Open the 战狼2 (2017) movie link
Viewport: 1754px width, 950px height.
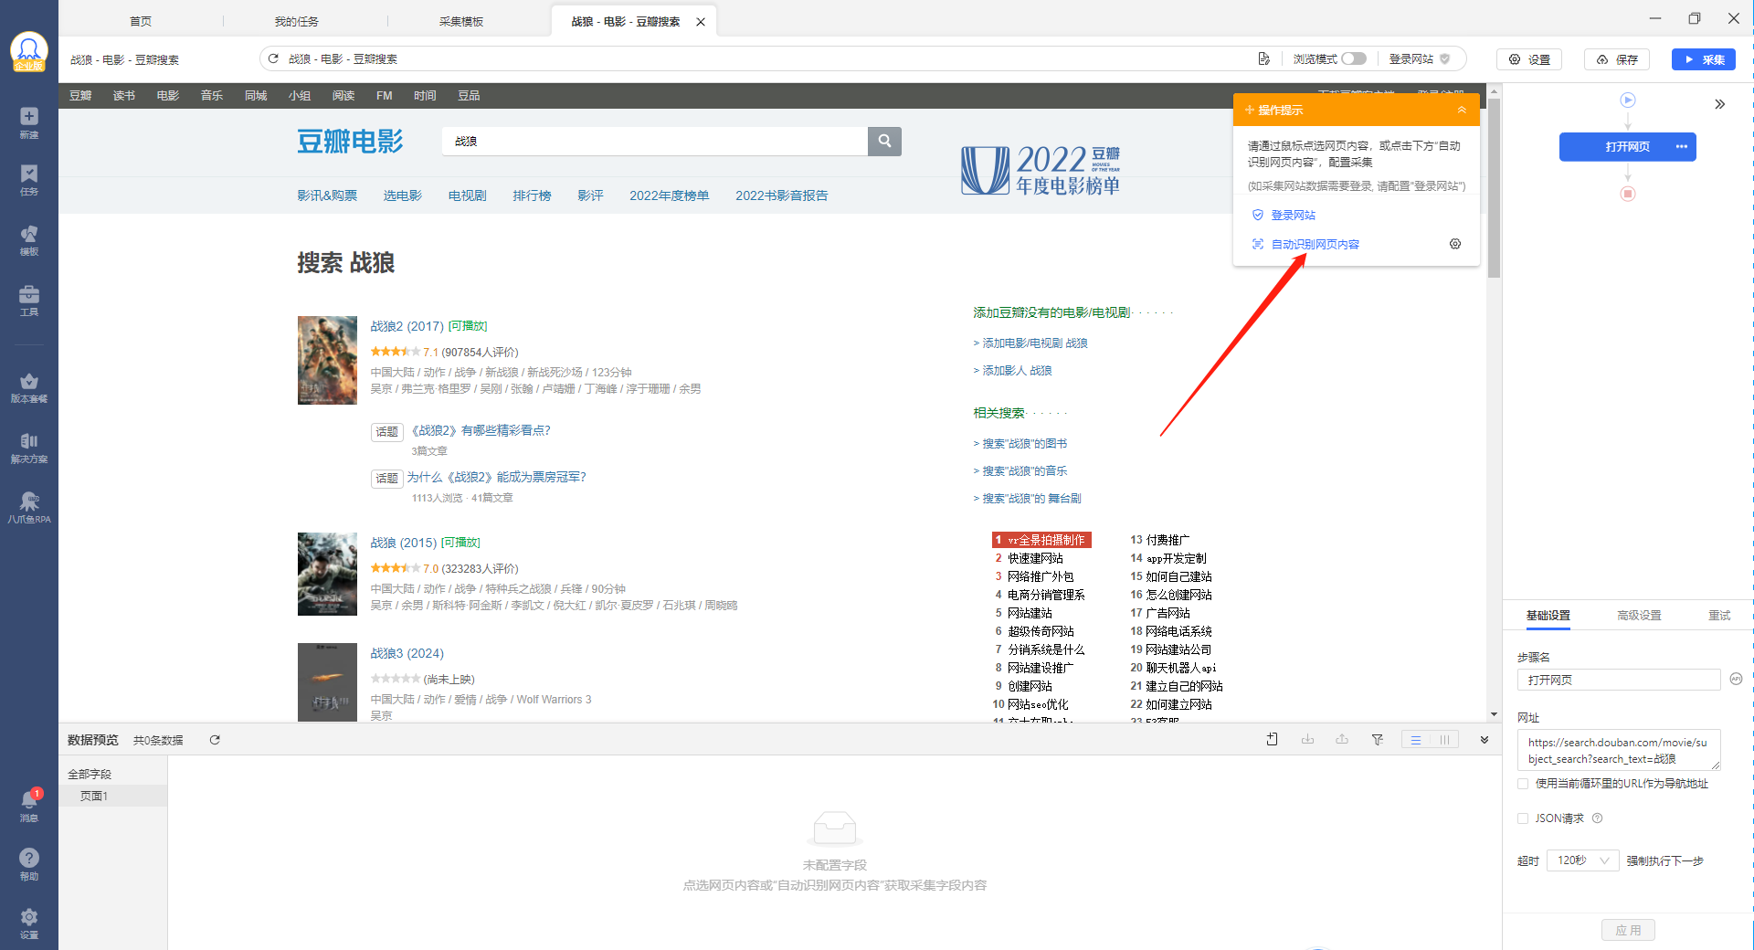pos(407,326)
